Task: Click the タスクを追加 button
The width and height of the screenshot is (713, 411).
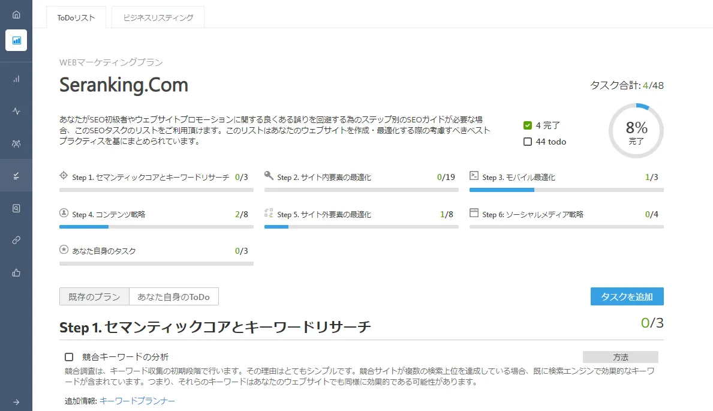Action: click(627, 297)
